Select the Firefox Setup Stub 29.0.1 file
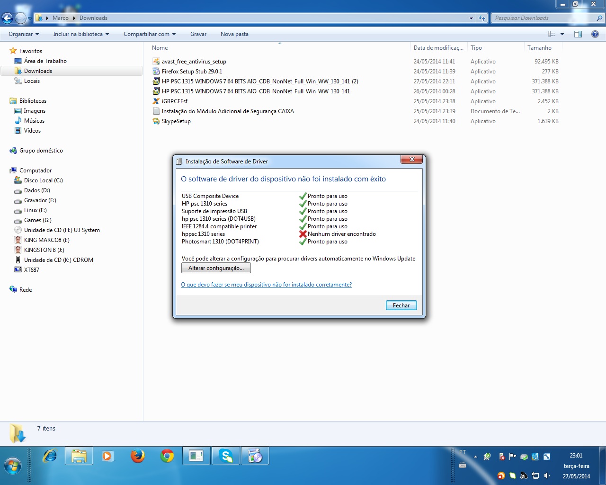606x485 pixels. pos(192,72)
